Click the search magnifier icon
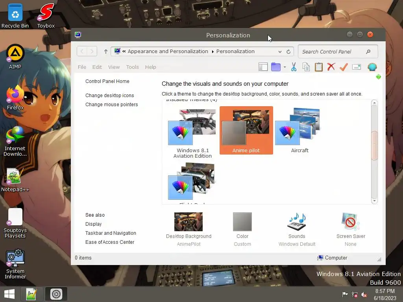Image resolution: width=403 pixels, height=302 pixels. (x=368, y=52)
